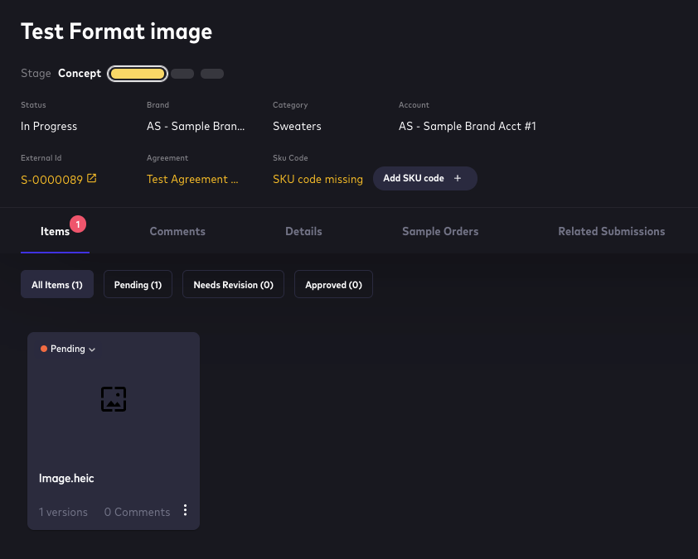Screen dimensions: 698x559
Task: Open the S-0000089 external ID link
Action: click(51, 180)
